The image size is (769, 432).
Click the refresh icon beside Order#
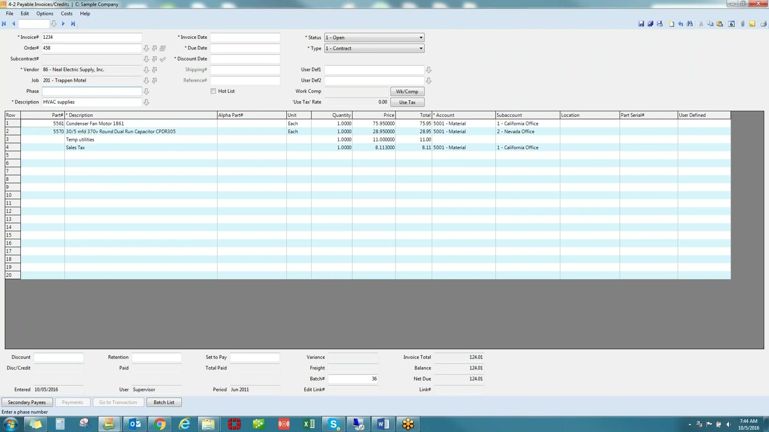point(163,48)
